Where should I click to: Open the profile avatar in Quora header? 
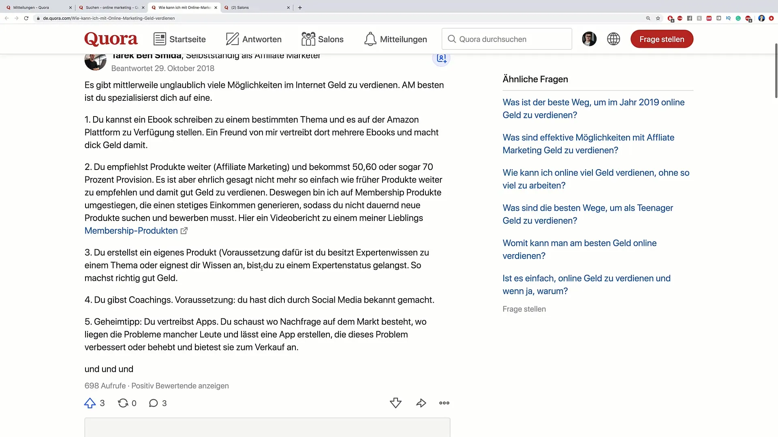pyautogui.click(x=589, y=39)
